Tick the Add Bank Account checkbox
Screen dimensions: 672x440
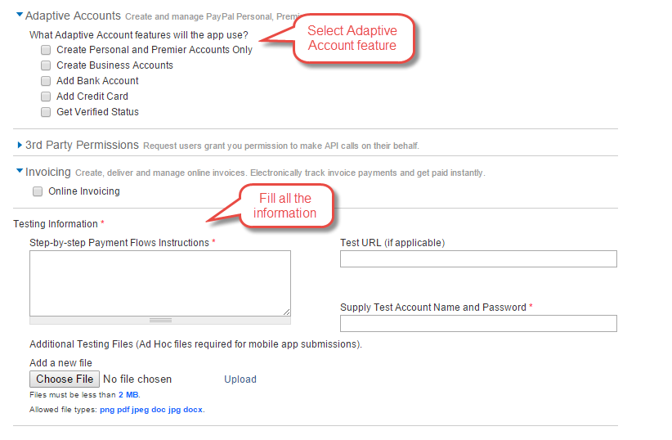[46, 81]
